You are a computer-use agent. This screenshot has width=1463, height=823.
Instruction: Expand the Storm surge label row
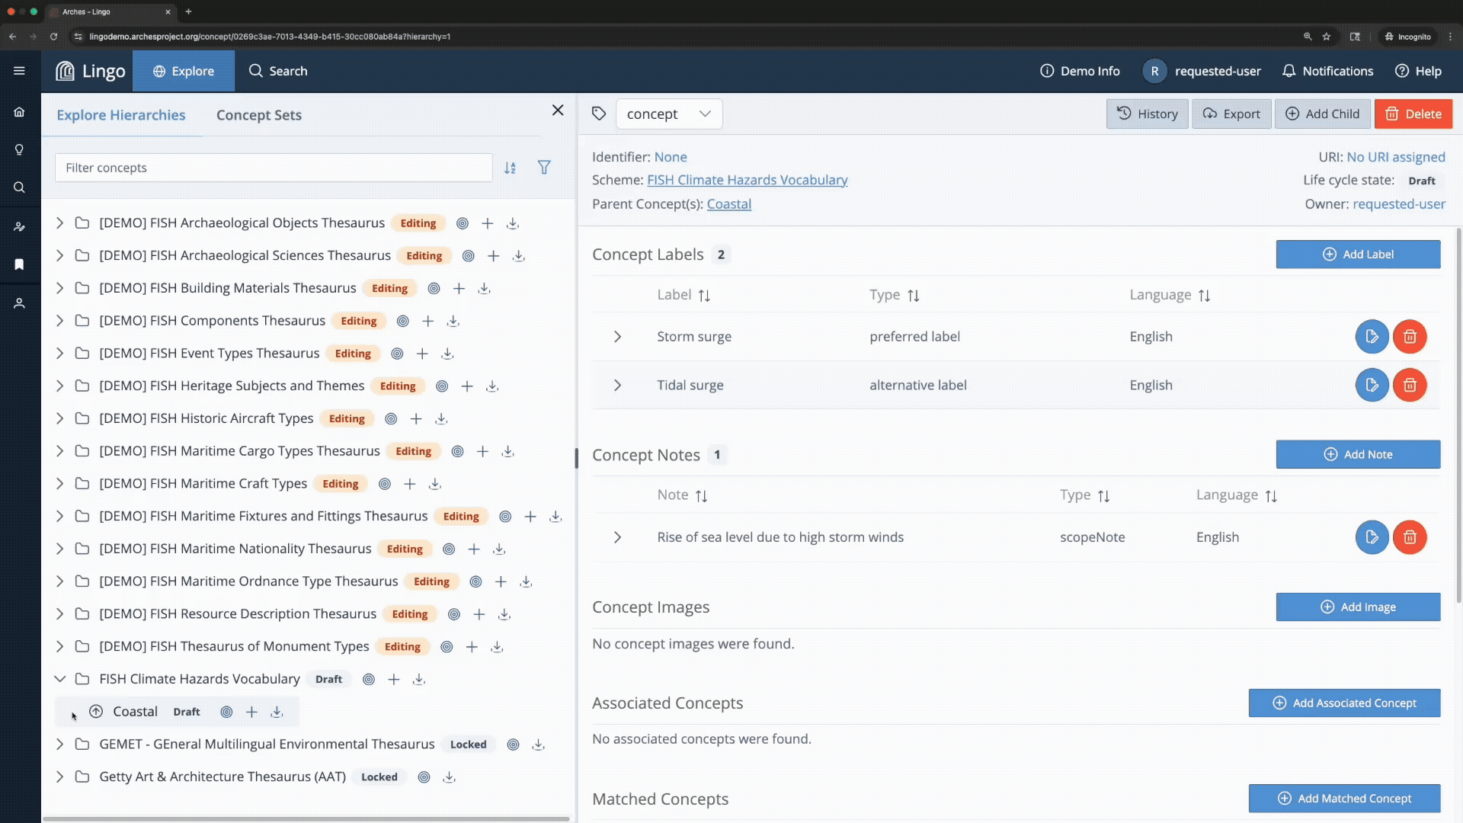tap(617, 337)
